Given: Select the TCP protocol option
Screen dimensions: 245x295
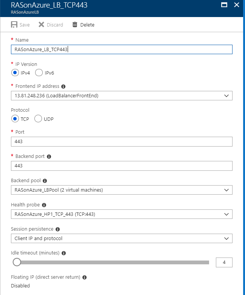Looking at the screenshot, I should pyautogui.click(x=15, y=119).
